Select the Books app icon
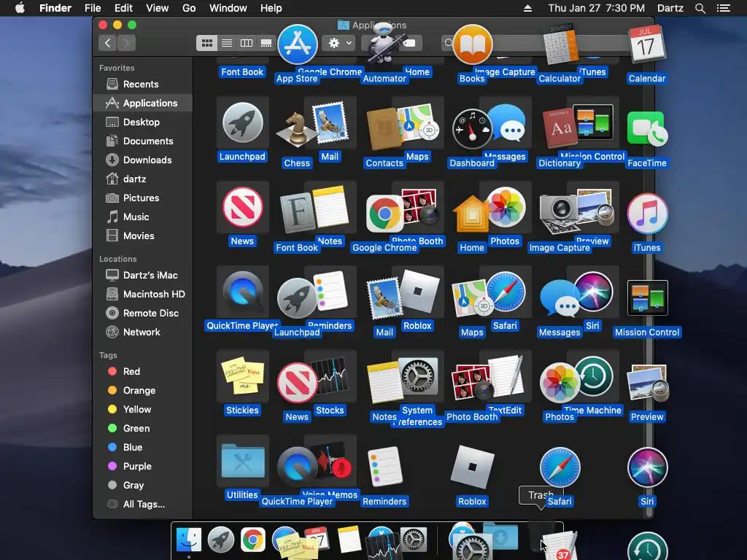 (x=472, y=44)
